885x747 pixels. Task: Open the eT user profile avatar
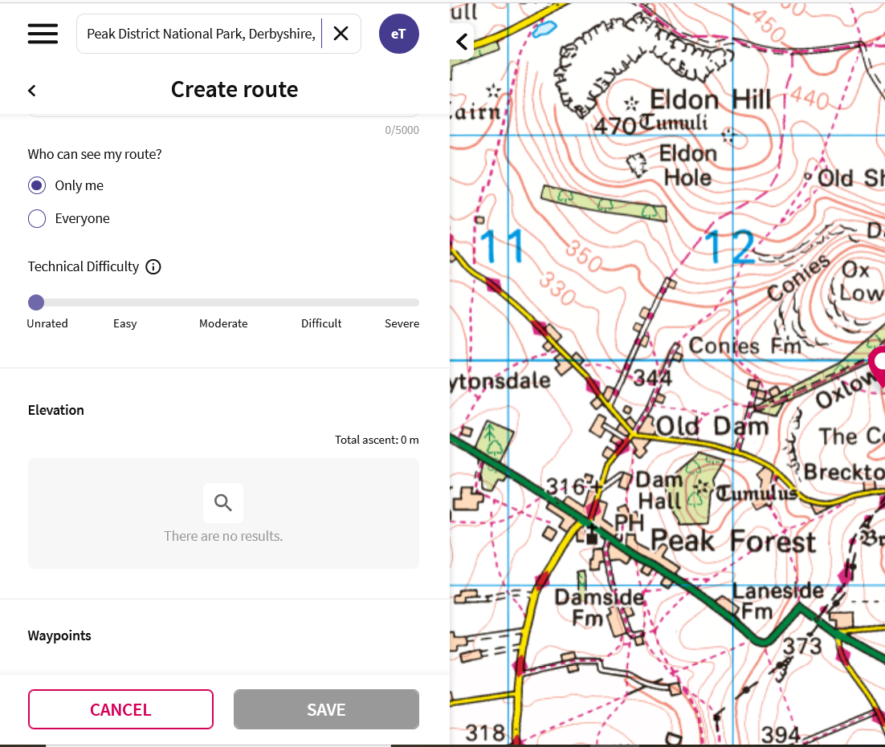click(398, 34)
